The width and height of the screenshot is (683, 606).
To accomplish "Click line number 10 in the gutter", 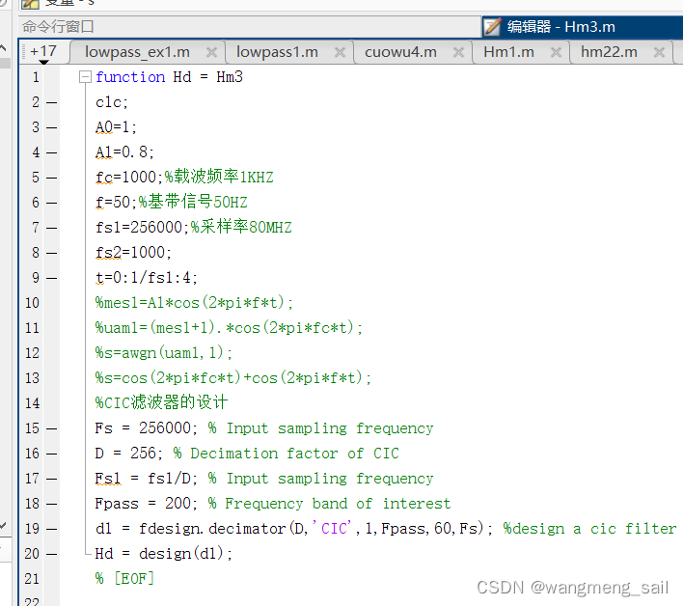I will (32, 303).
